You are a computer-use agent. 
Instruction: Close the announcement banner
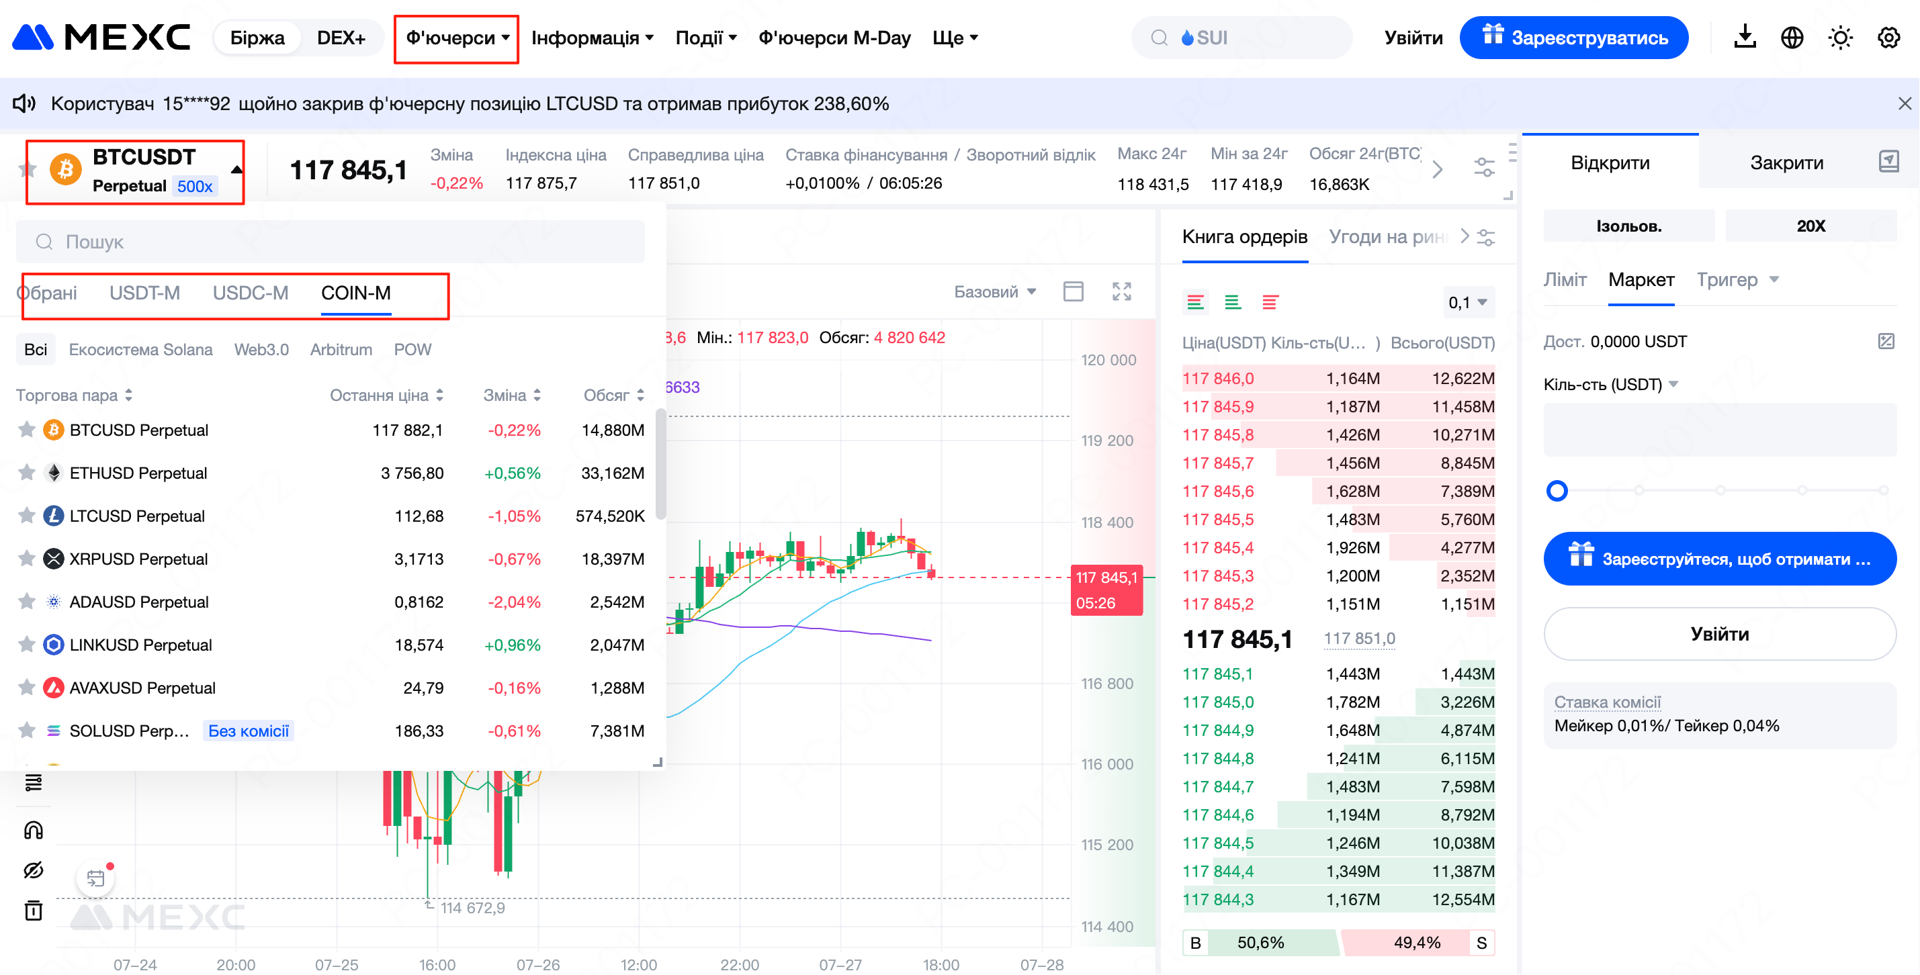pos(1905,103)
